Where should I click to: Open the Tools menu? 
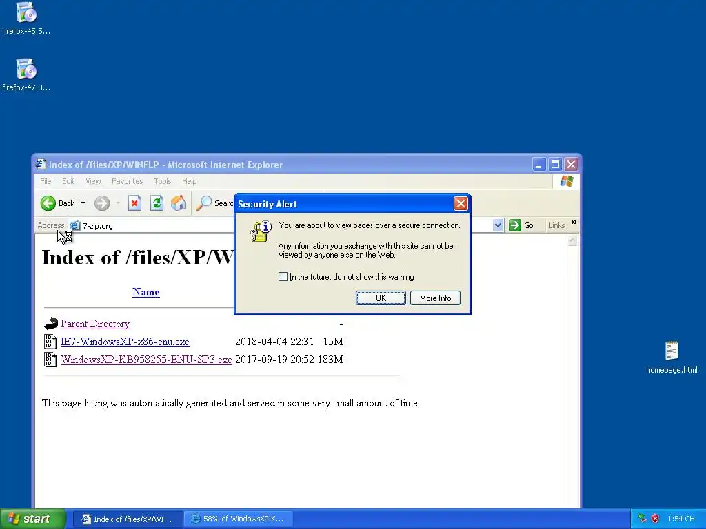[163, 181]
